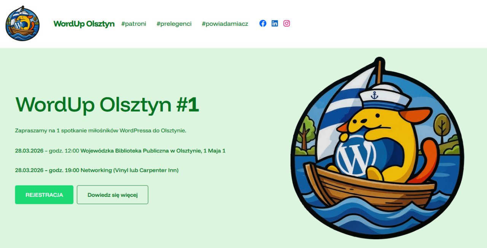Click the WordPress logo ball in illustration

(x=356, y=155)
